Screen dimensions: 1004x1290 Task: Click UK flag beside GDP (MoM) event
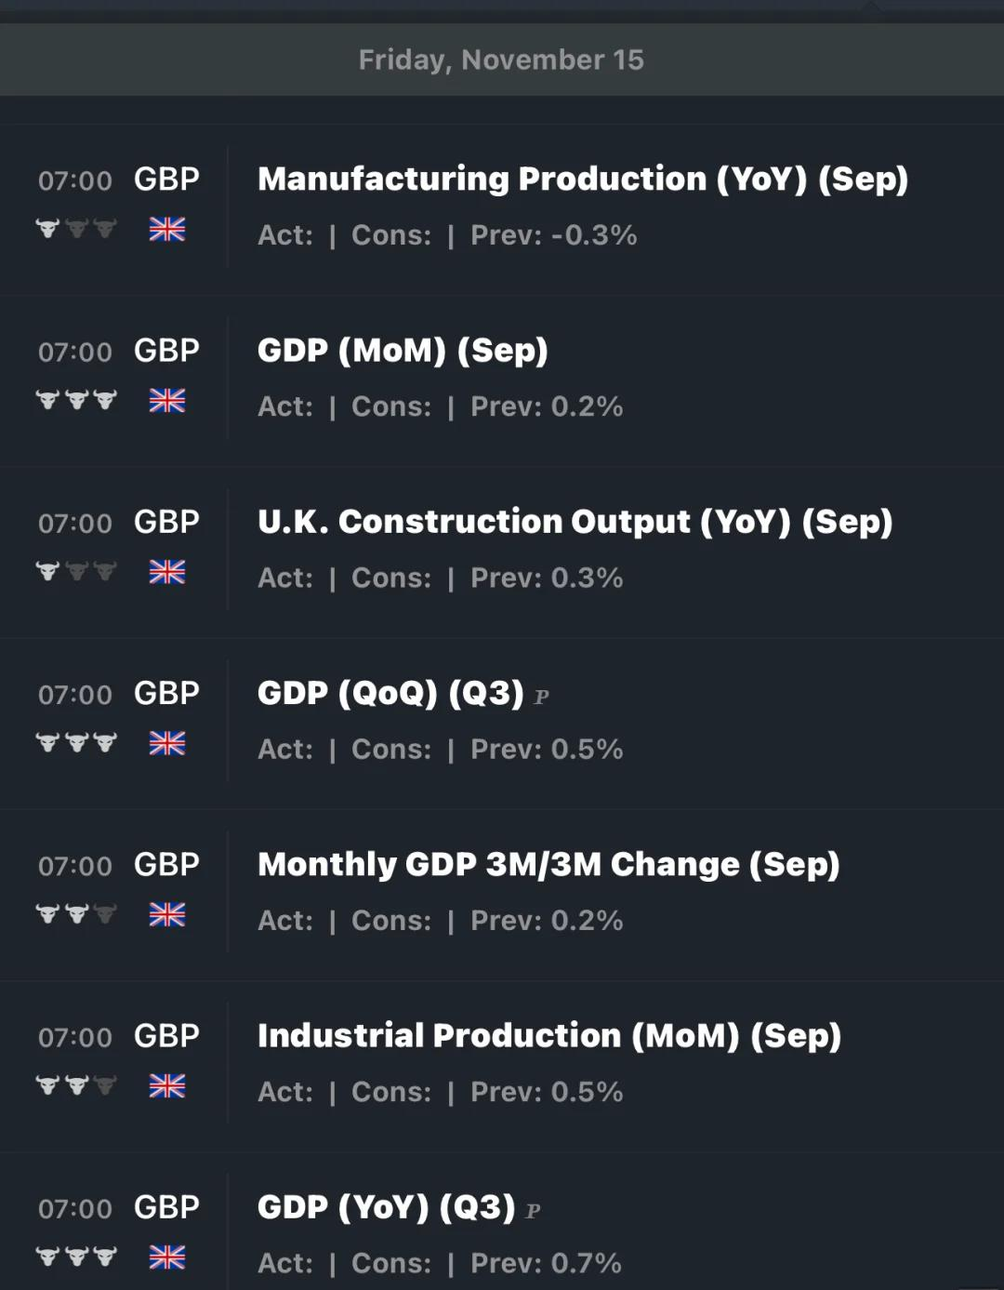click(x=167, y=401)
